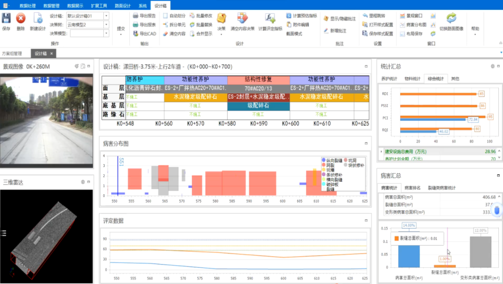Click the 导出报告 button
The height and width of the screenshot is (284, 503).
[144, 16]
